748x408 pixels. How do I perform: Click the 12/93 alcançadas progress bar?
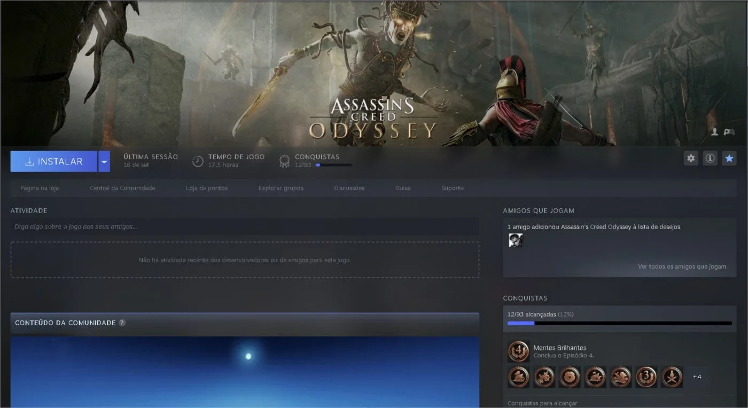pos(620,323)
